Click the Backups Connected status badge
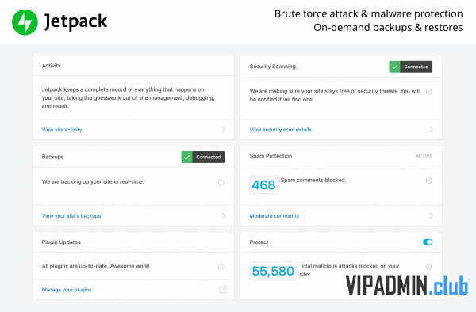The width and height of the screenshot is (476, 312). [x=203, y=158]
